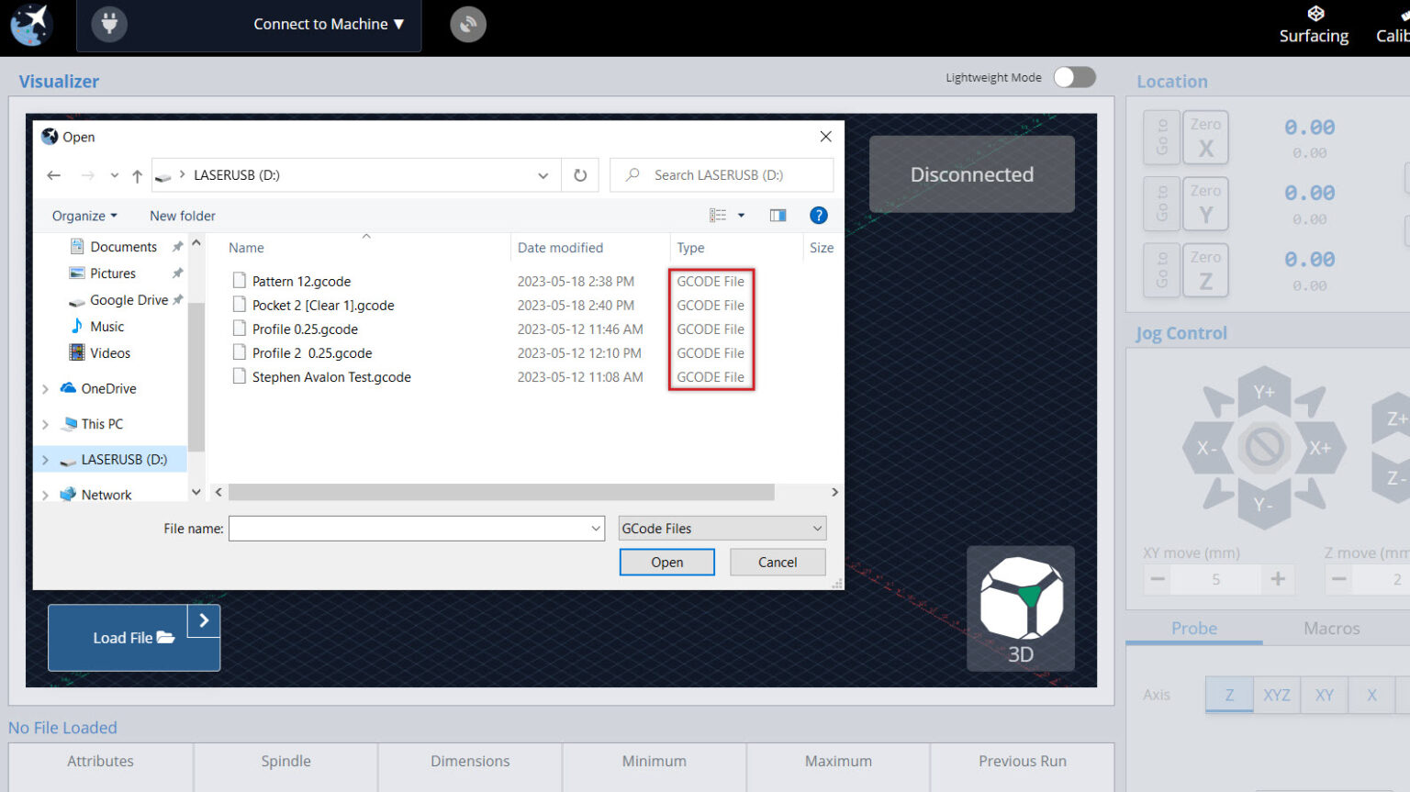This screenshot has width=1410, height=792.
Task: Click the Open button
Action: (x=666, y=563)
